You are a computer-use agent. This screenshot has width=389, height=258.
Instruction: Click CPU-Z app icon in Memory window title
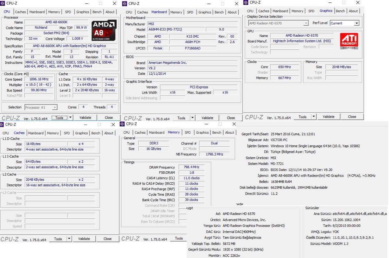(122, 124)
